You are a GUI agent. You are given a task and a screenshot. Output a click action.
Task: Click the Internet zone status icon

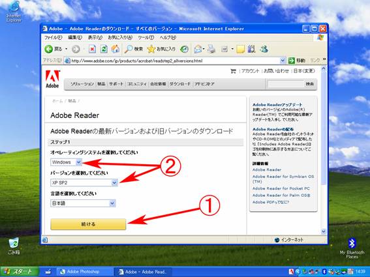pos(277,240)
